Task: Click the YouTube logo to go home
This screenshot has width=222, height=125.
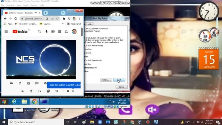Action: click(x=20, y=32)
